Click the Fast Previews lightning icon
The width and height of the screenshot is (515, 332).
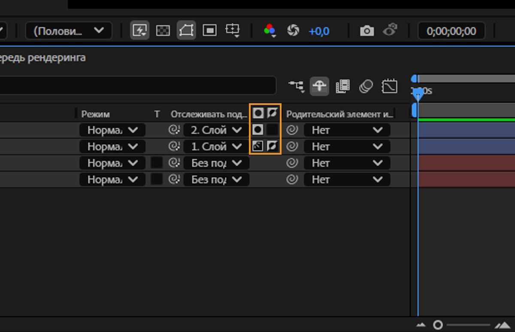pyautogui.click(x=139, y=30)
